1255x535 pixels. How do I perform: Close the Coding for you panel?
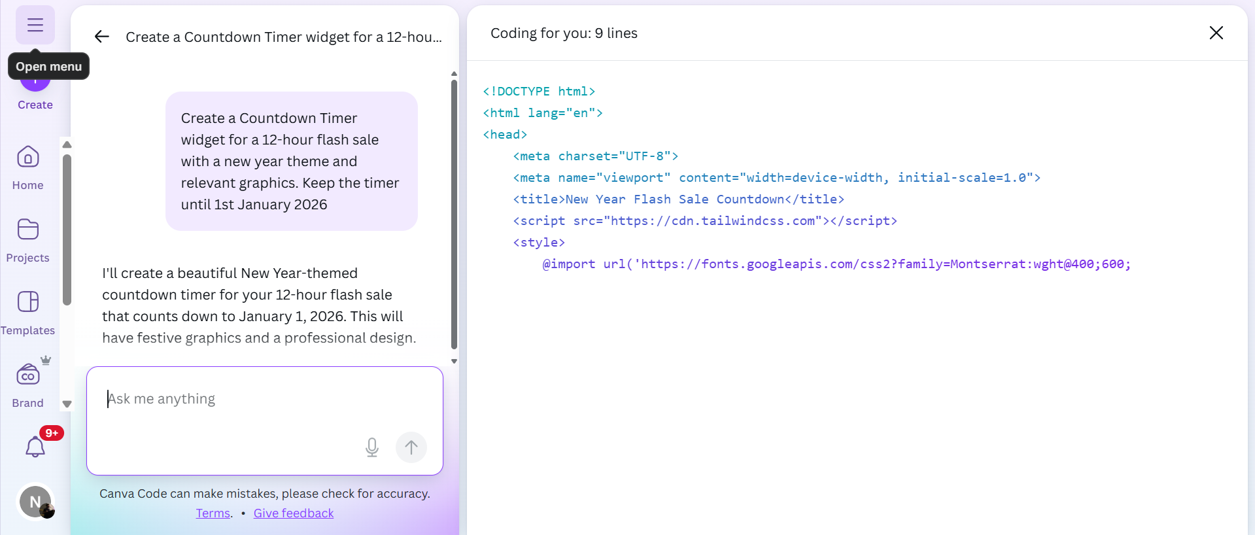[x=1216, y=33]
